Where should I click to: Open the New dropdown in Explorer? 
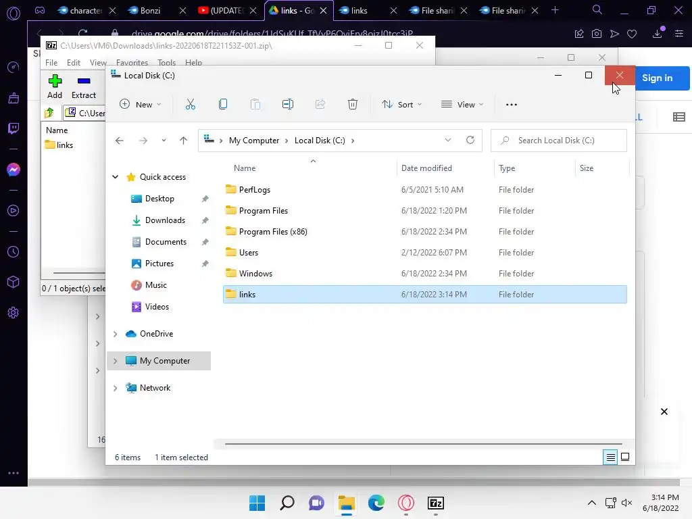(x=141, y=105)
